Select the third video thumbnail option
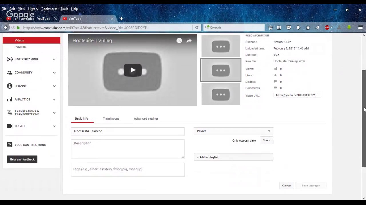366x205 pixels. [221, 94]
